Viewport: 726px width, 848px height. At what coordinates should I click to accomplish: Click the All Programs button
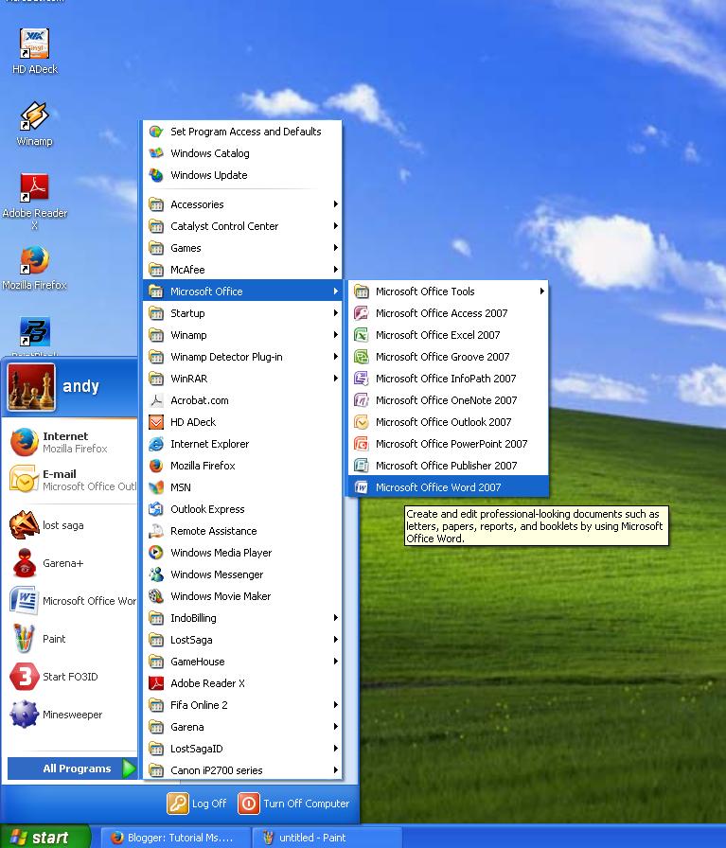tap(72, 768)
